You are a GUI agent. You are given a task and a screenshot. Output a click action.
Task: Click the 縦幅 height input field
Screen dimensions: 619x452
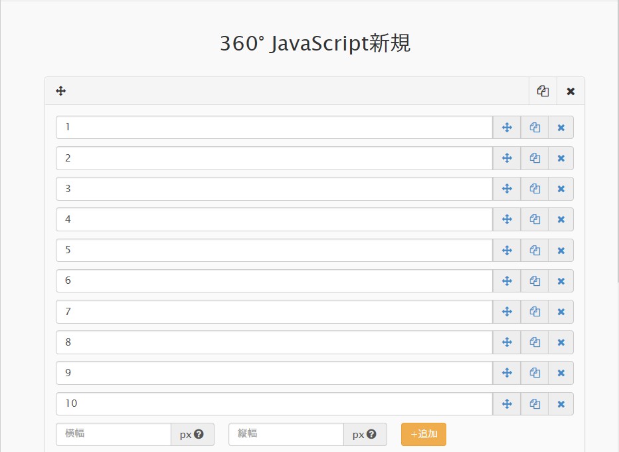[x=286, y=434]
